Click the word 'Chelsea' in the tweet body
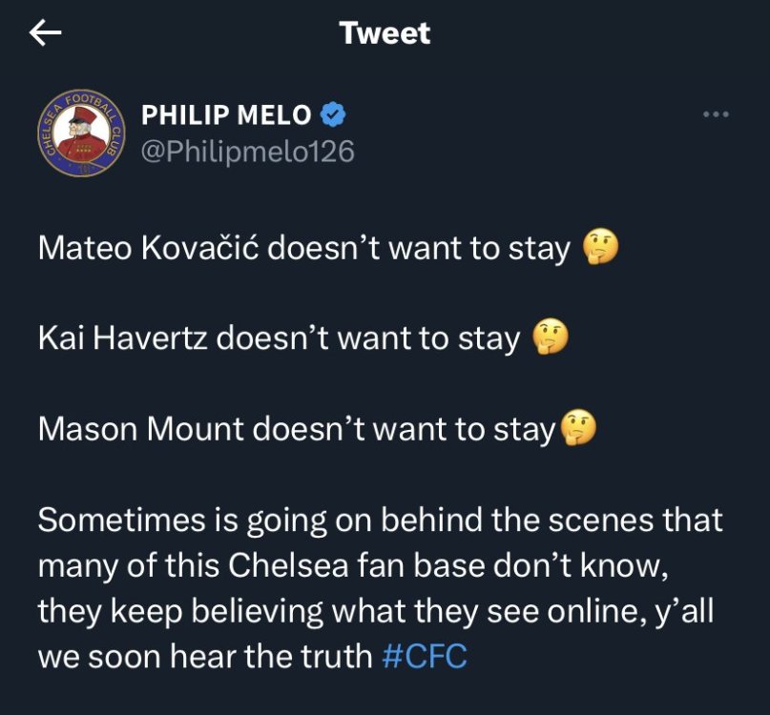 tap(288, 565)
